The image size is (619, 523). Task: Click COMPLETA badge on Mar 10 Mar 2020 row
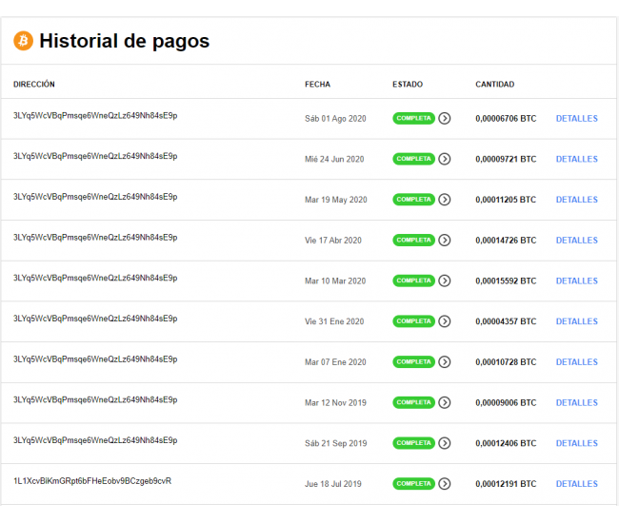(x=413, y=281)
